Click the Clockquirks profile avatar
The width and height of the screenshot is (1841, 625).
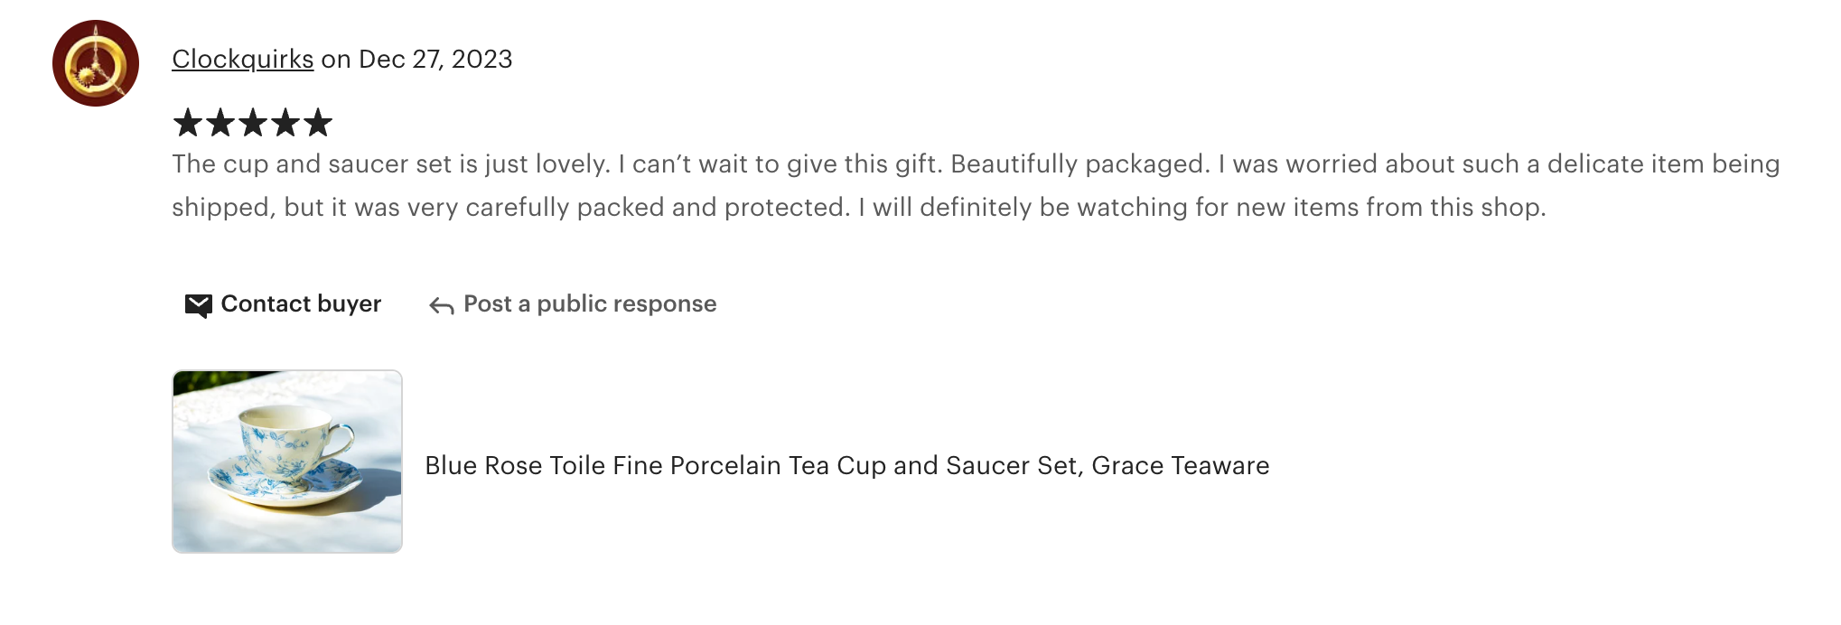pos(96,63)
